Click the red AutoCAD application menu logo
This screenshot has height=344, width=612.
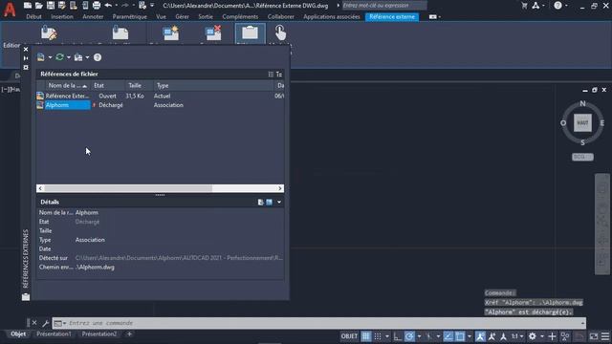[10, 10]
